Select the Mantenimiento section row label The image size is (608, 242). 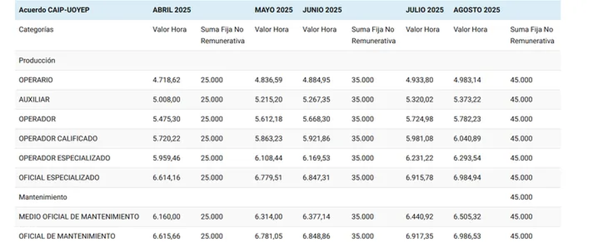[43, 197]
